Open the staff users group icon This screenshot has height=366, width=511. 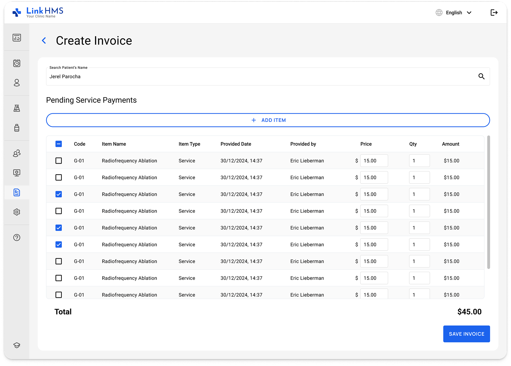coord(17,153)
